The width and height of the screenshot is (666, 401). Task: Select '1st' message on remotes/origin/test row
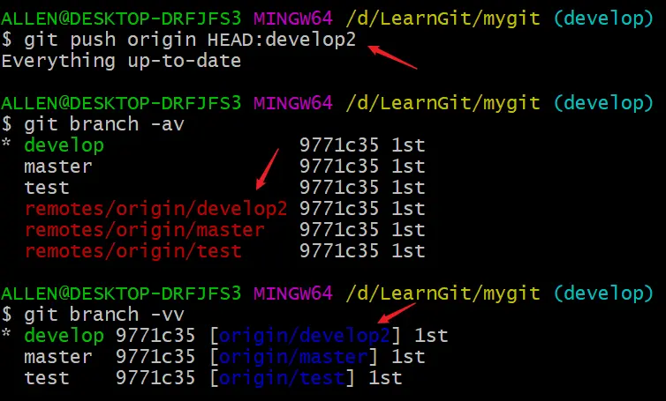pyautogui.click(x=408, y=251)
